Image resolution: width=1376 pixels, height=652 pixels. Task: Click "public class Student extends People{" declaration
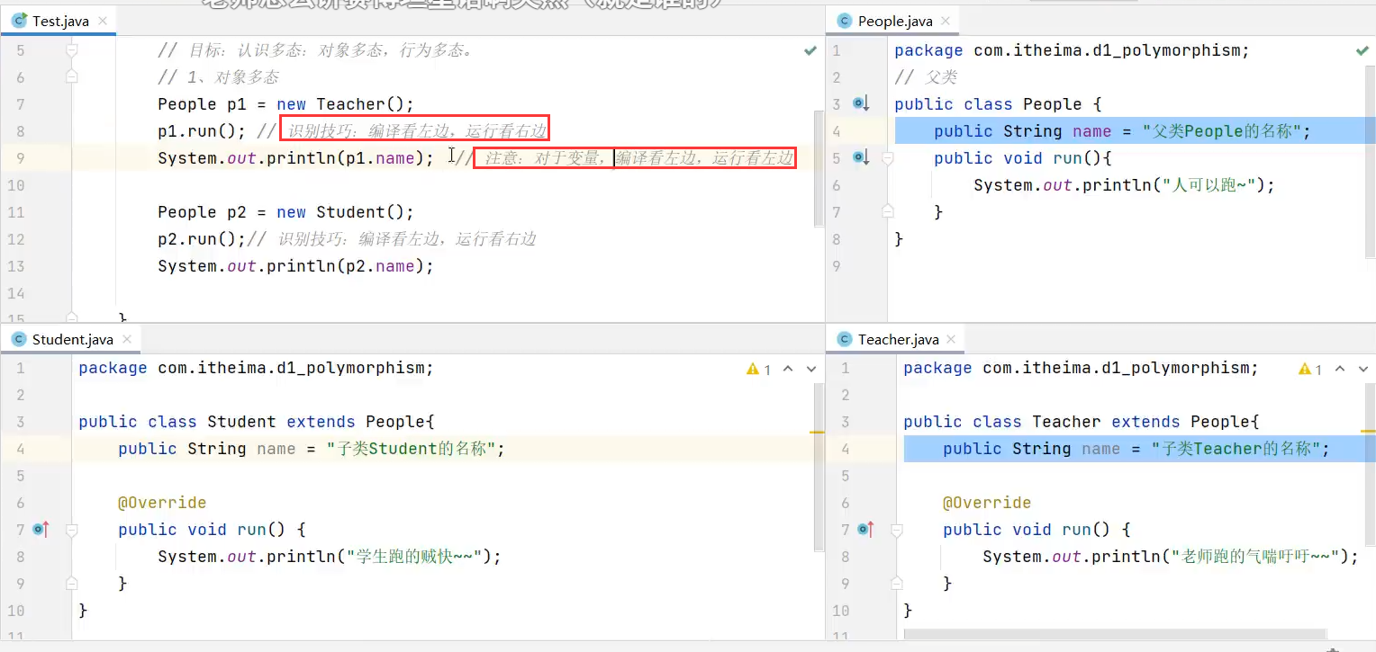point(257,422)
